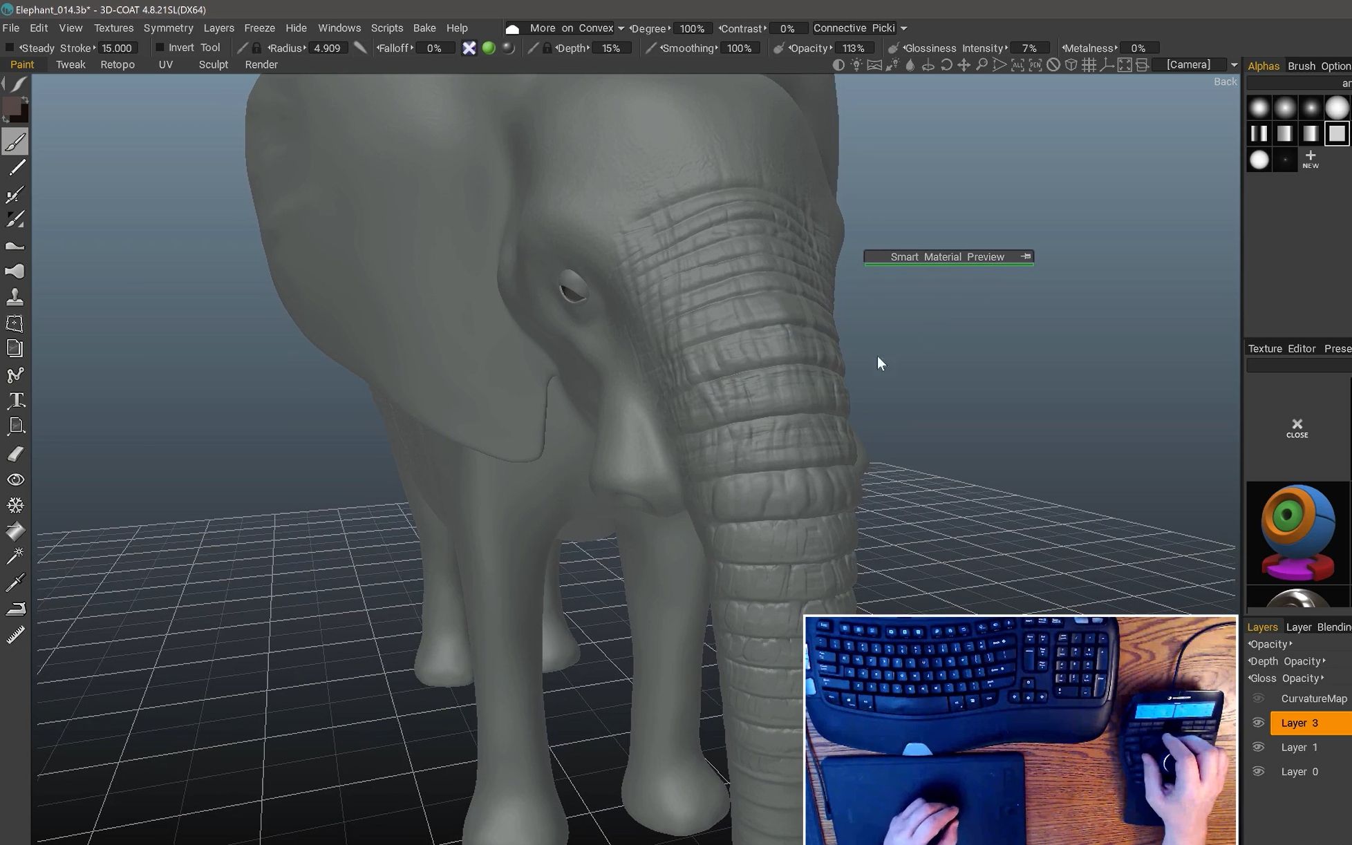This screenshot has height=845, width=1352.
Task: Activate the rotate view icon in the top toolbar
Action: (946, 64)
